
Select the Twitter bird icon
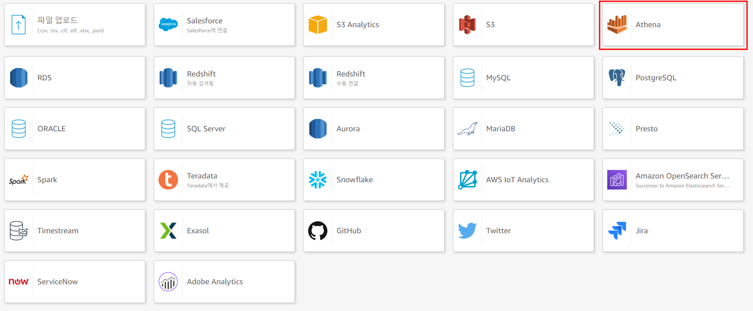click(x=467, y=231)
